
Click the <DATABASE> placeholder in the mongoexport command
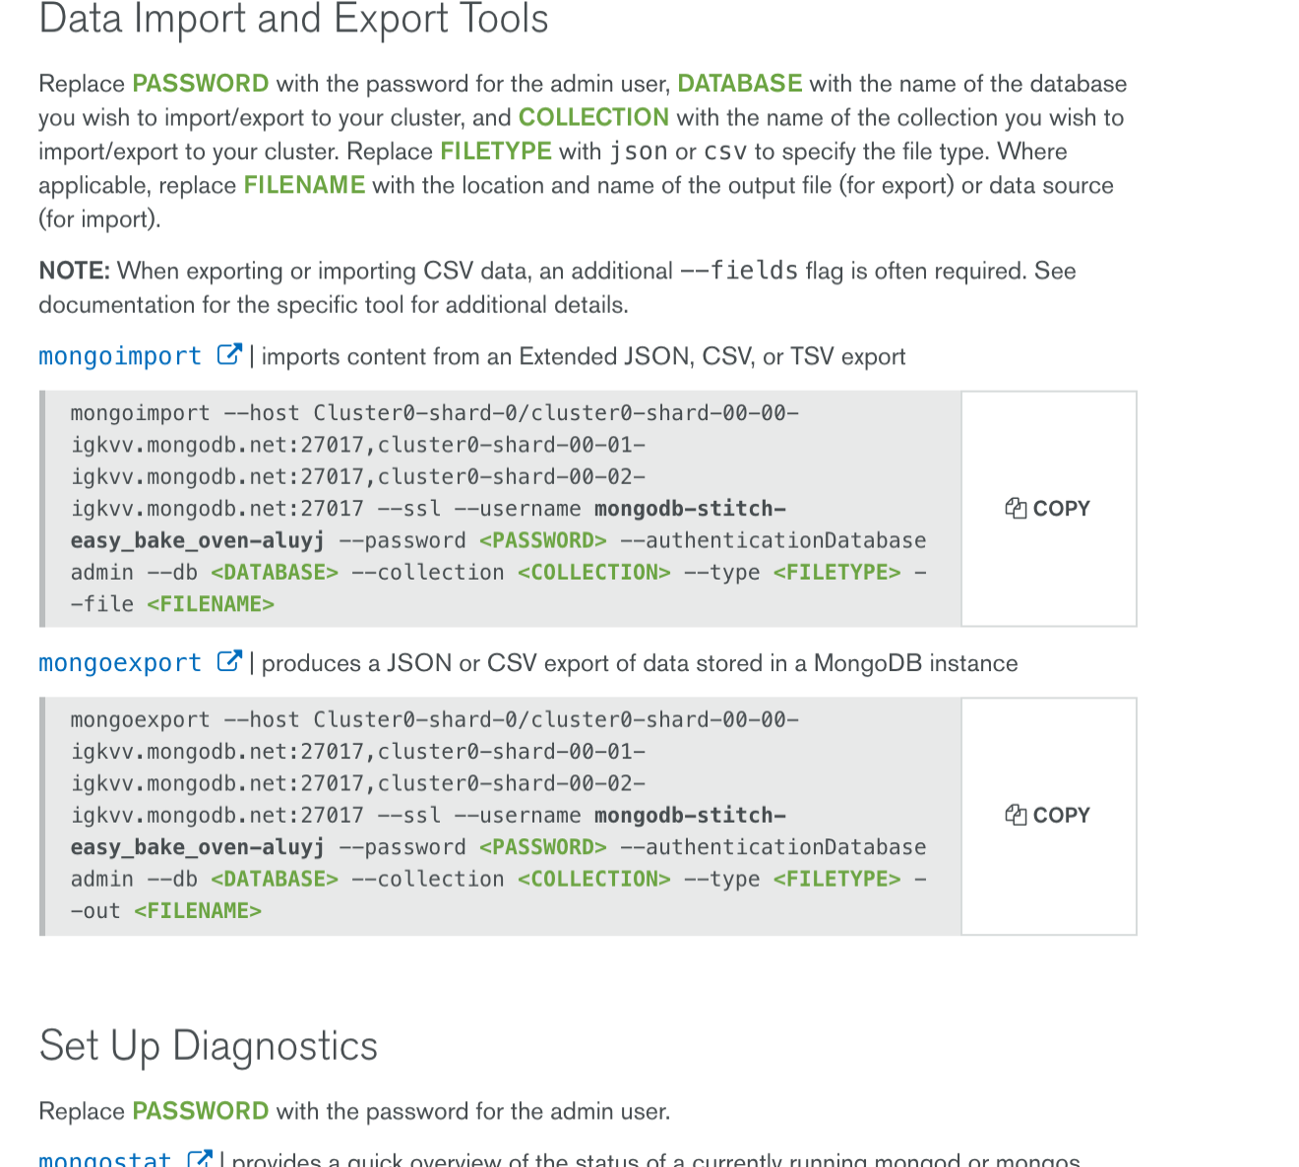[x=275, y=880]
